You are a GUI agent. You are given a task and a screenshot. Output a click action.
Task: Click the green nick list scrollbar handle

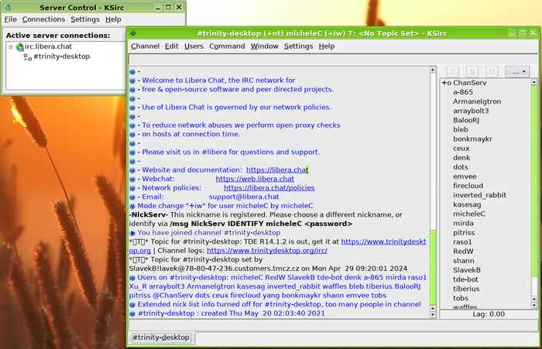534,181
